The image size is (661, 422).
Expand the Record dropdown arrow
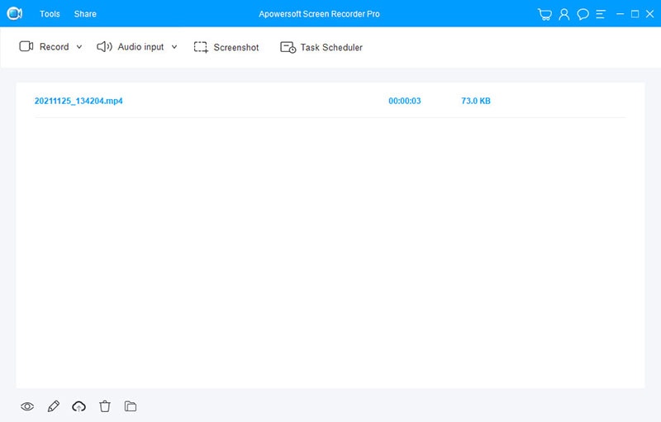click(x=79, y=47)
